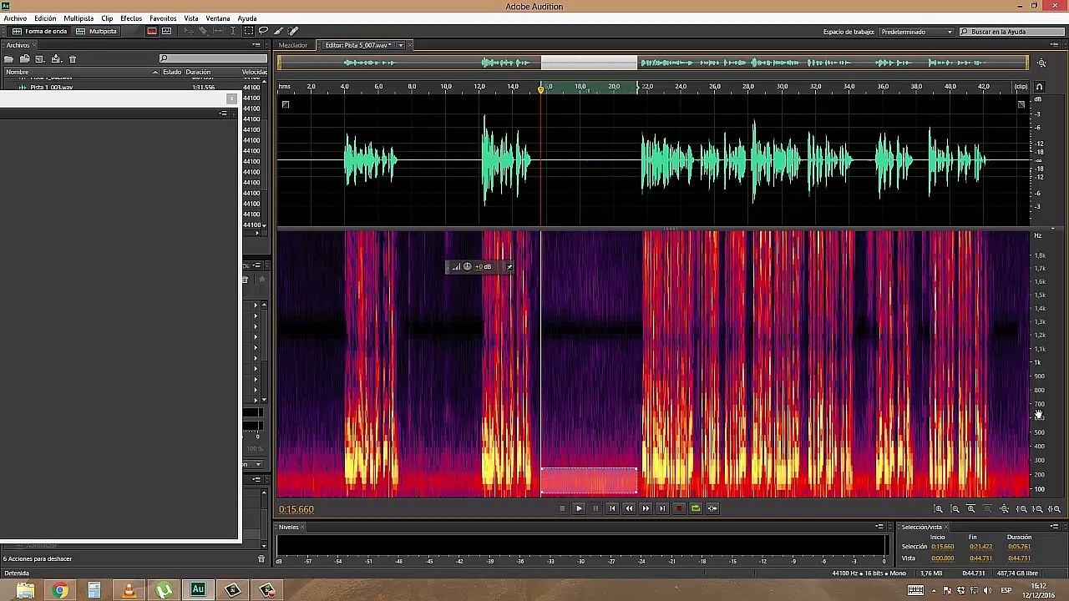The height and width of the screenshot is (601, 1069).
Task: Pin the HUD volume overlay
Action: [509, 267]
